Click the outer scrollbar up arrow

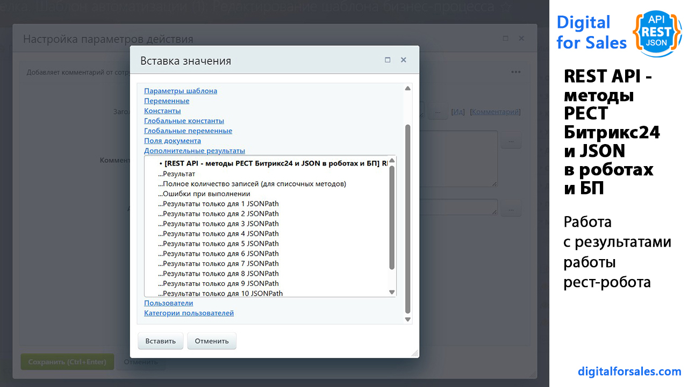click(x=407, y=88)
